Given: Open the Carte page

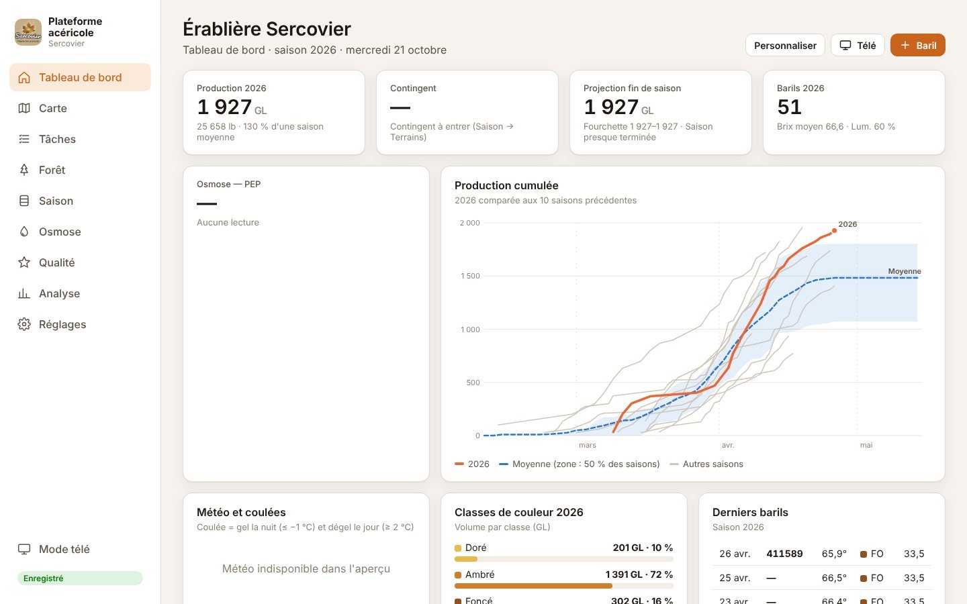Looking at the screenshot, I should click(x=80, y=108).
